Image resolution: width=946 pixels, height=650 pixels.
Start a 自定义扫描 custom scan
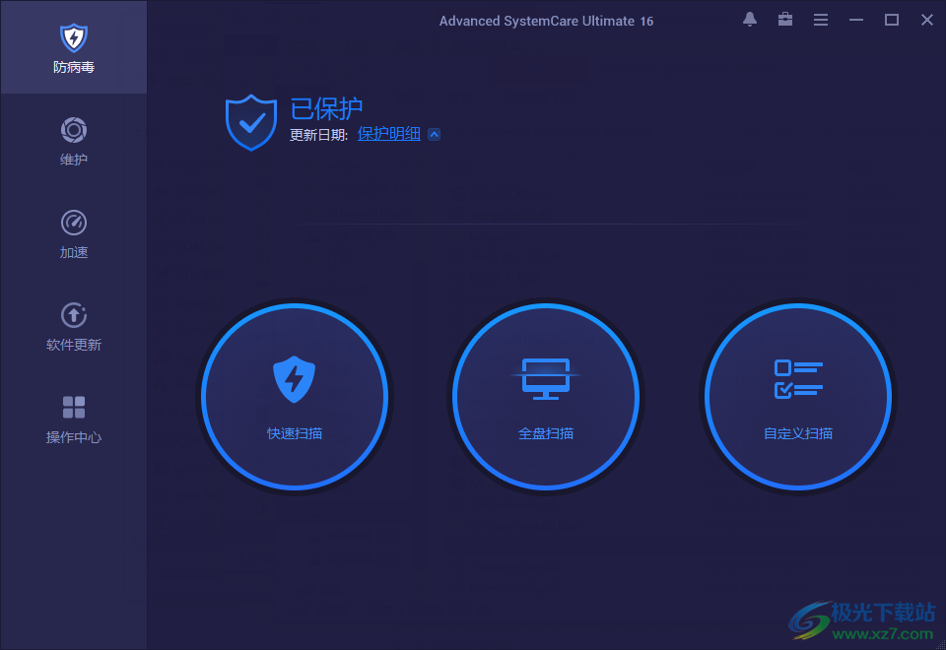[798, 397]
